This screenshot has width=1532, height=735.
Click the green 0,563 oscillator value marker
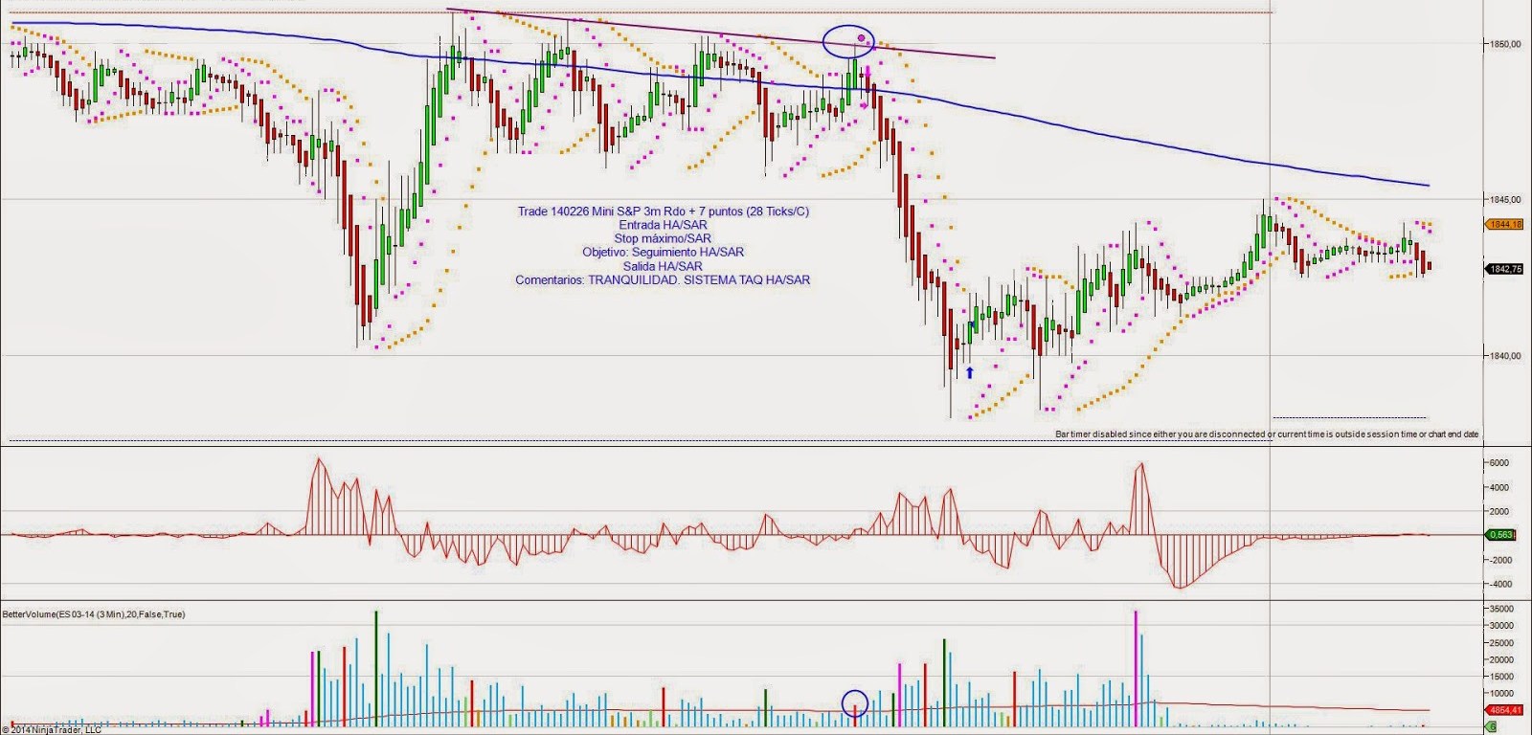point(1502,535)
